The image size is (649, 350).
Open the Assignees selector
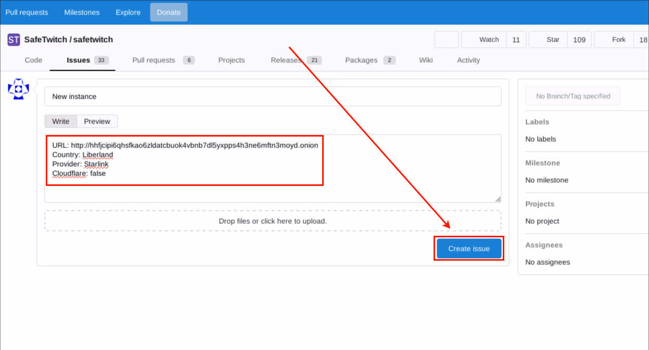point(544,245)
